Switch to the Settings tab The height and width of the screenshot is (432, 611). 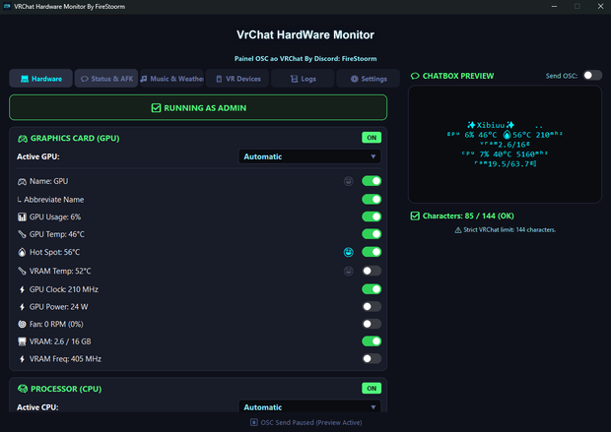click(369, 79)
